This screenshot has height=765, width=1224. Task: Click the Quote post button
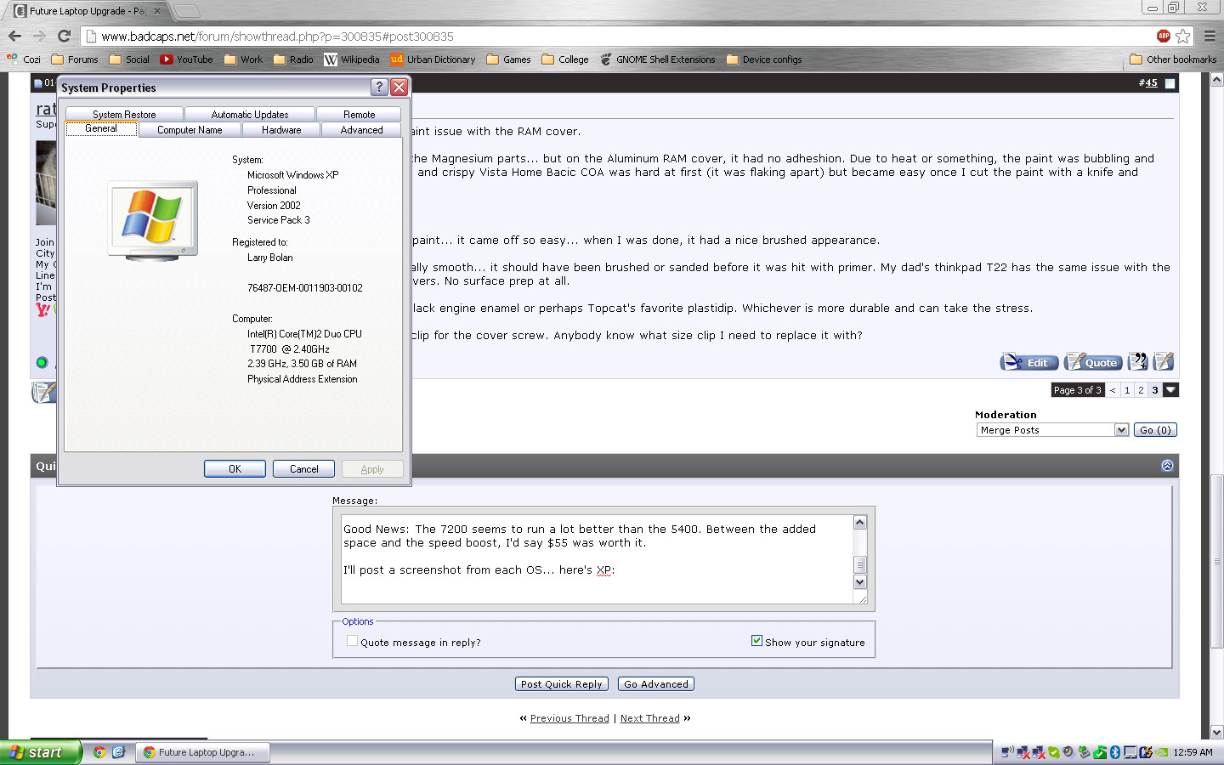(x=1093, y=362)
